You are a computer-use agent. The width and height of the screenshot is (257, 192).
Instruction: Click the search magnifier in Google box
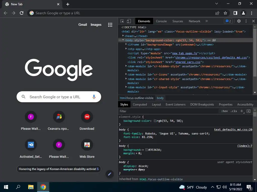pyautogui.click(x=23, y=97)
